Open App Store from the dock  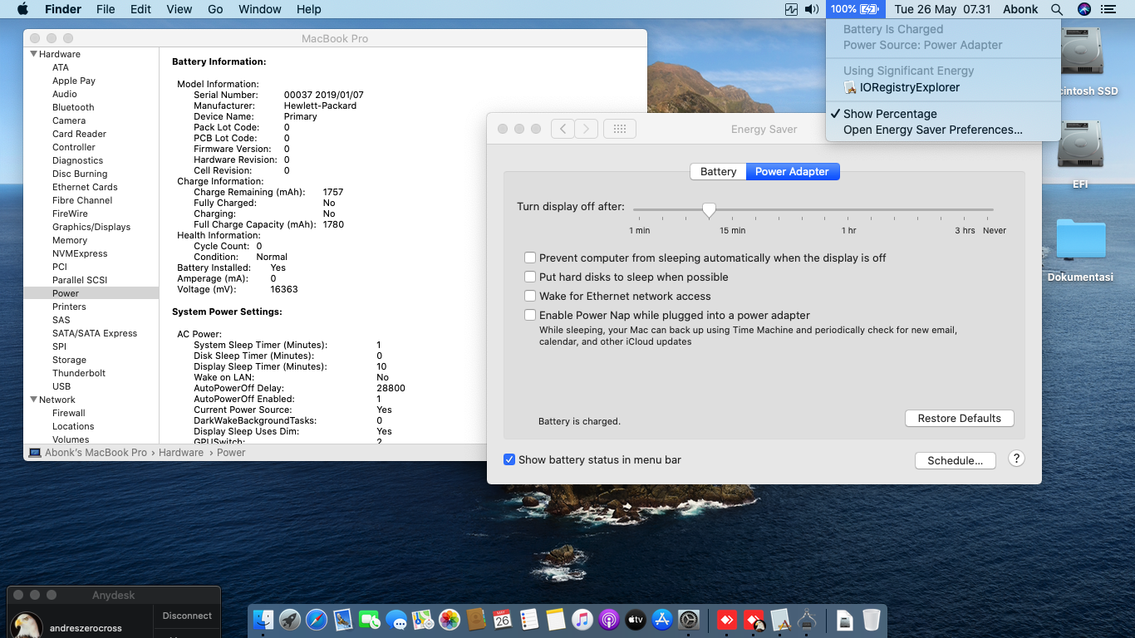[662, 620]
